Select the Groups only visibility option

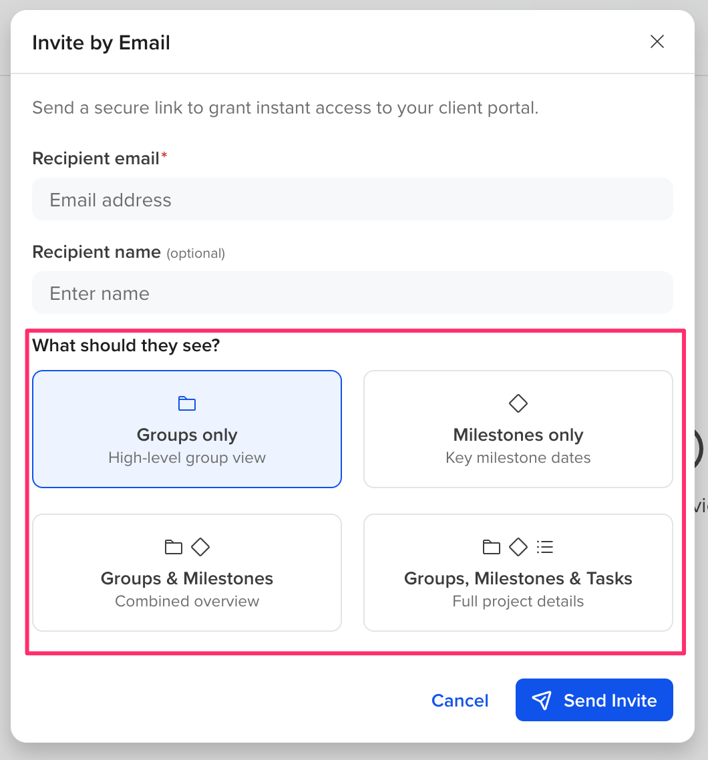click(187, 429)
